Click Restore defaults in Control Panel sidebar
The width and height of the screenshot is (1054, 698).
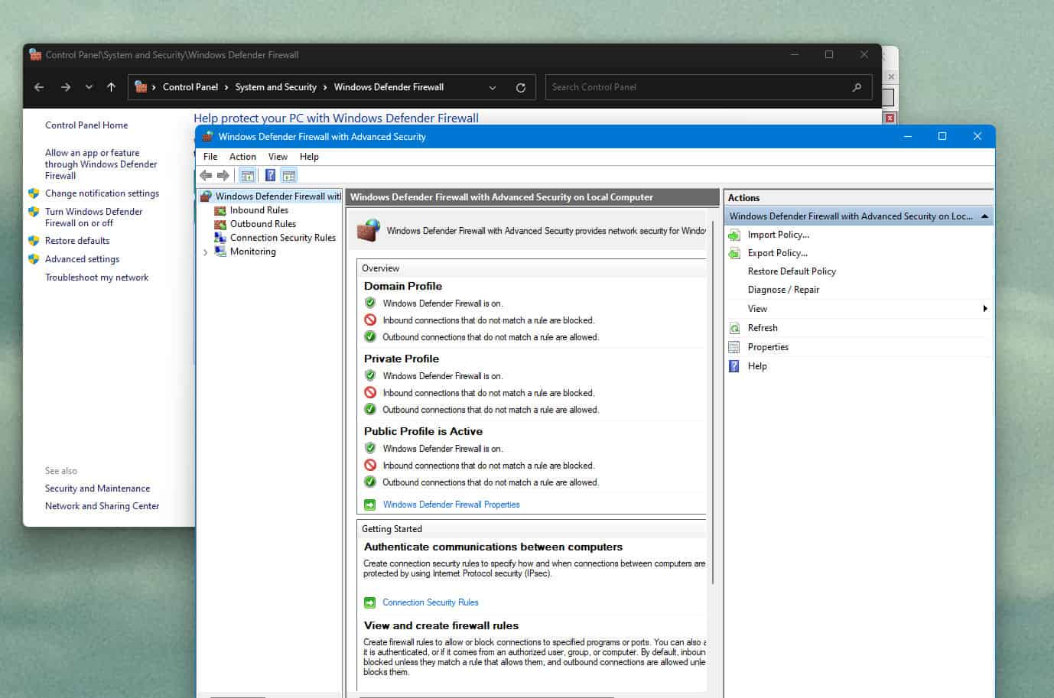76,241
